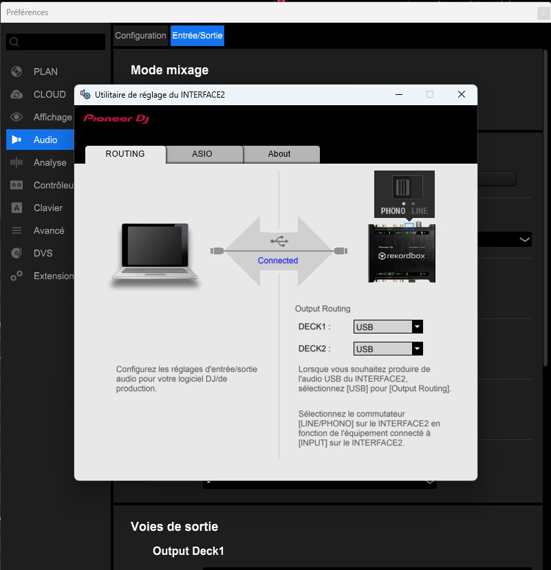This screenshot has height=570, width=551.
Task: Click the search magnifier icon in Préférences
Action: [14, 42]
